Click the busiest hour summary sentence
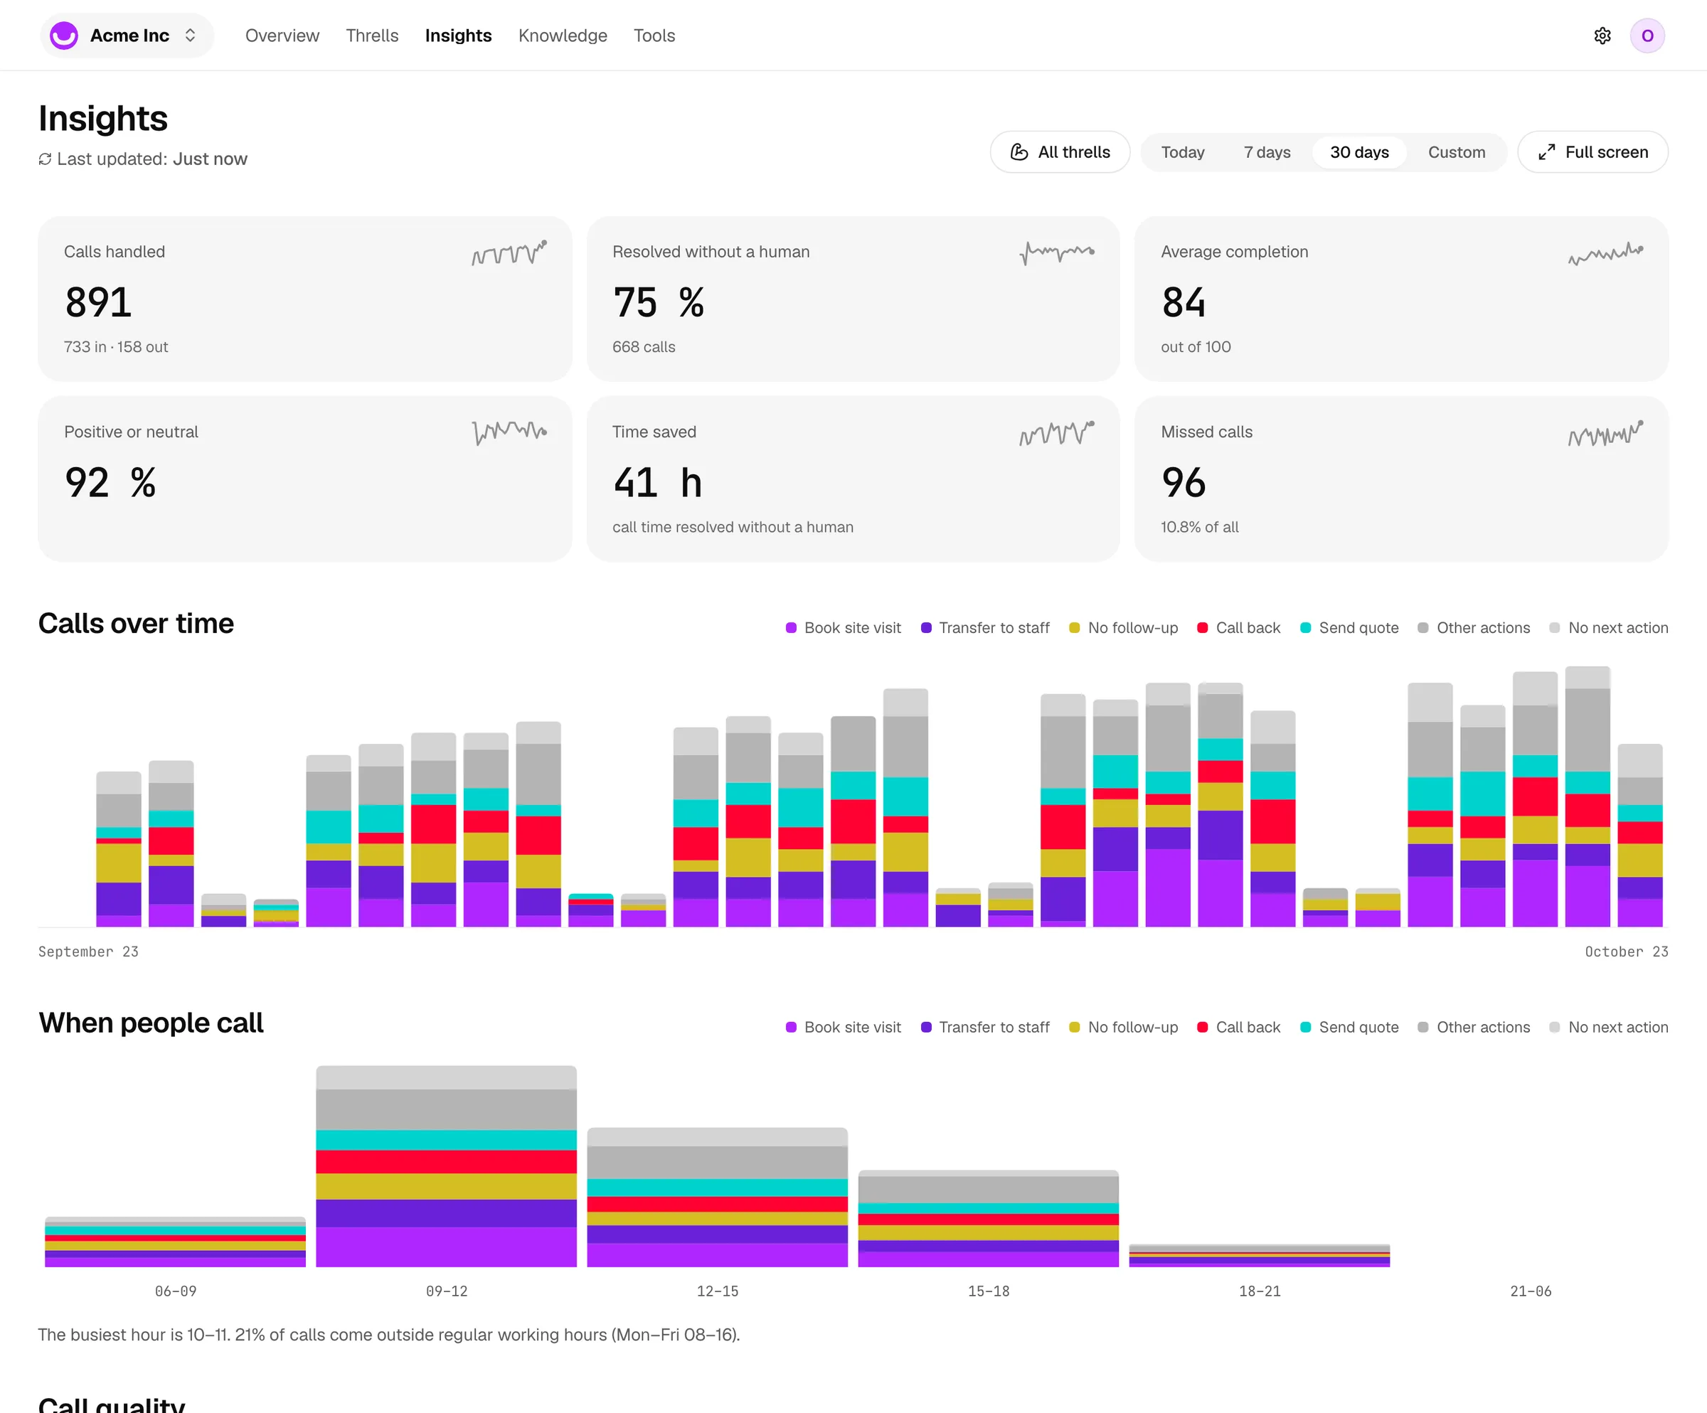Screen dimensions: 1707x1413 click(389, 1335)
